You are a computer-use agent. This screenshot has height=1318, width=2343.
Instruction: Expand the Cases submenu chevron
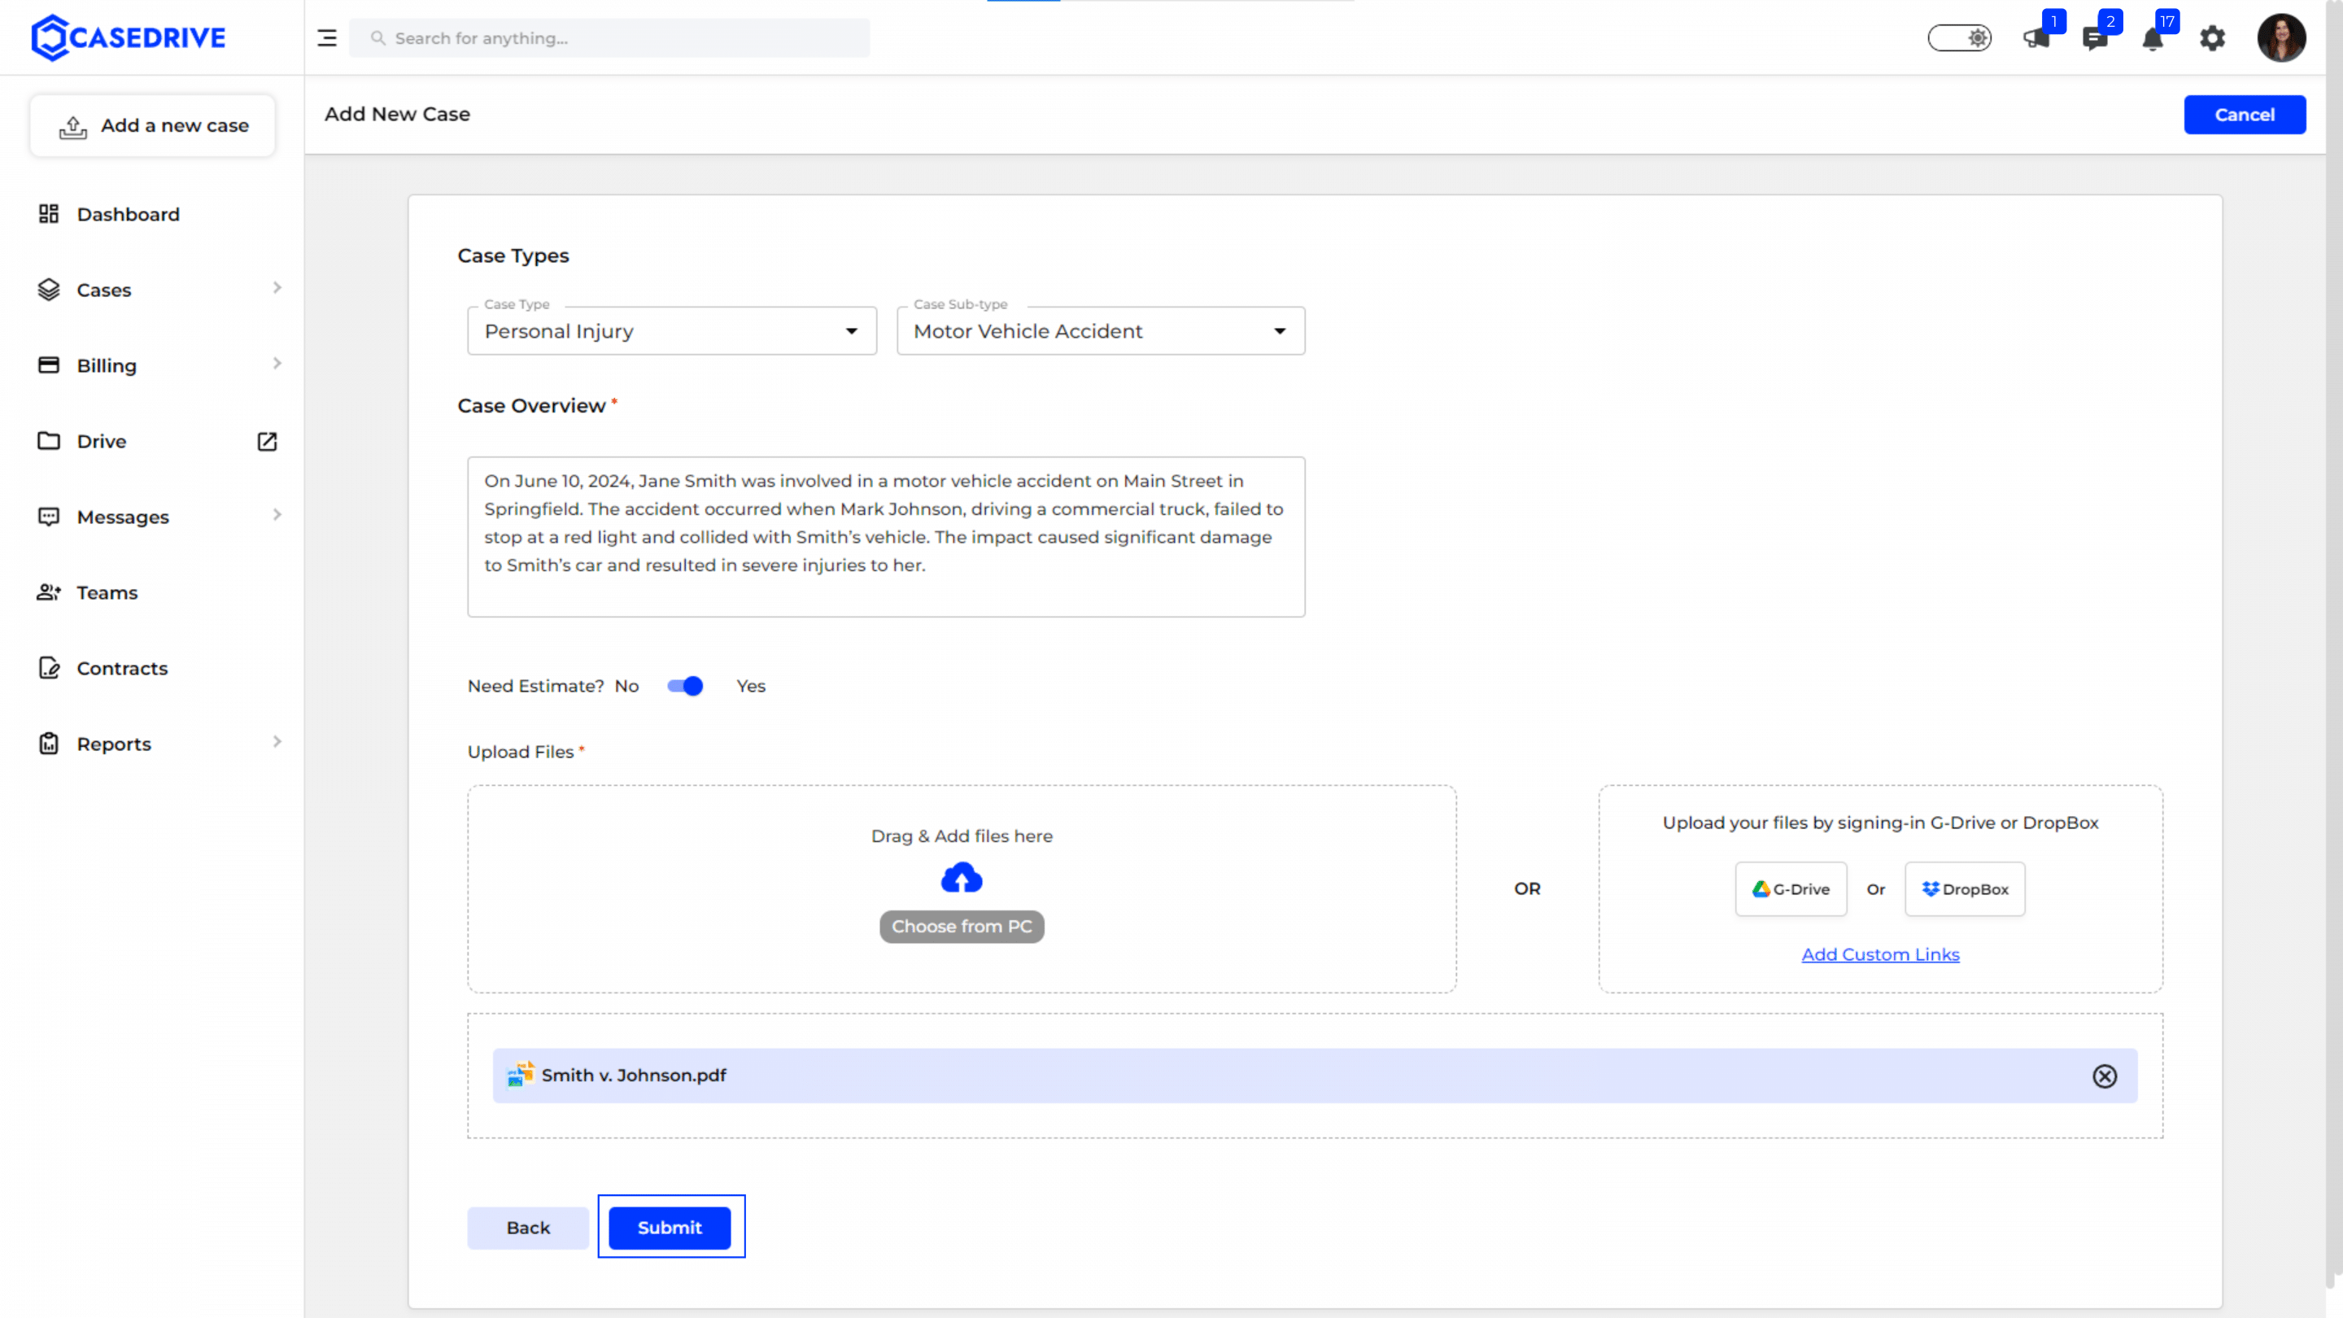[277, 287]
